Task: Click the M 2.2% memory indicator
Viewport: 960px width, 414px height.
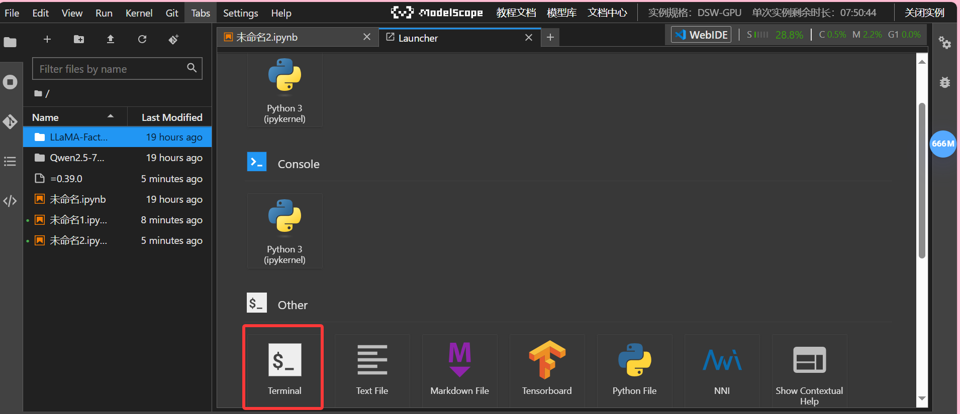Action: [867, 35]
